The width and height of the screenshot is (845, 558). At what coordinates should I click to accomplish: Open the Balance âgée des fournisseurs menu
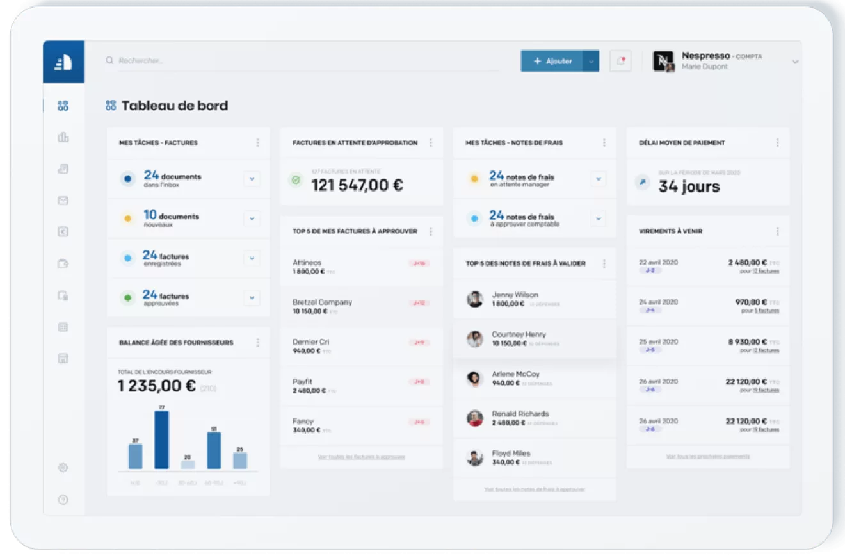257,343
